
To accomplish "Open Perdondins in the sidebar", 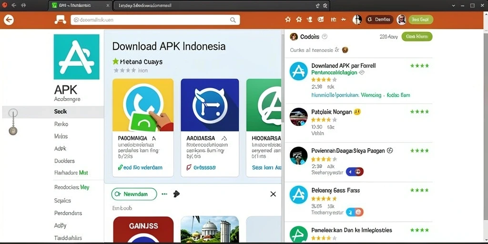I will click(x=68, y=213).
